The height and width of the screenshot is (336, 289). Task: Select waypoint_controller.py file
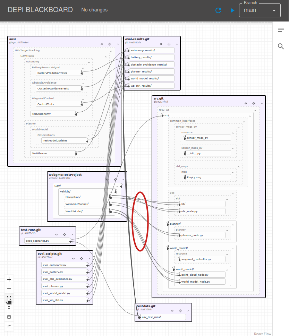tap(202, 259)
